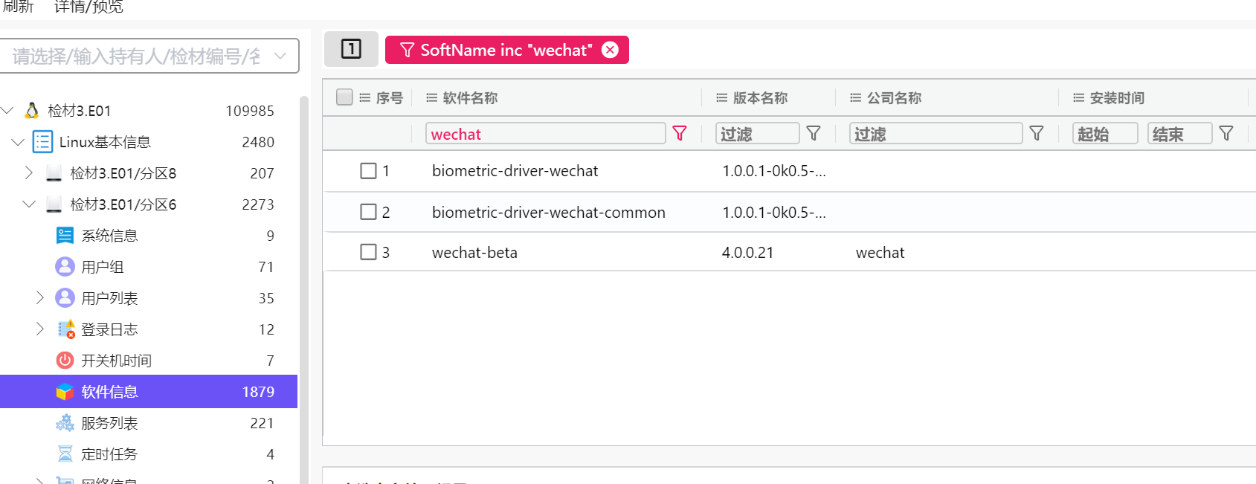The image size is (1256, 484).
Task: Check the box for wechat-beta row
Action: [368, 252]
